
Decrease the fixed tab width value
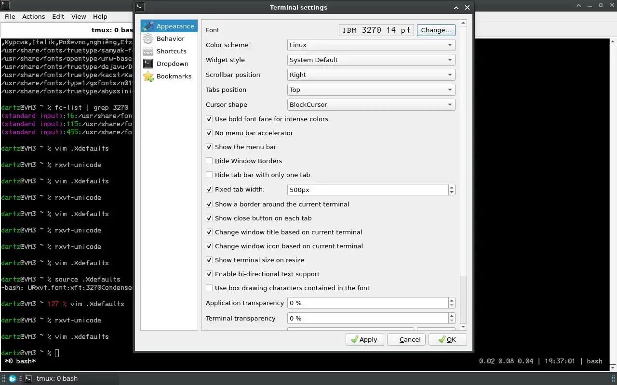click(x=452, y=192)
